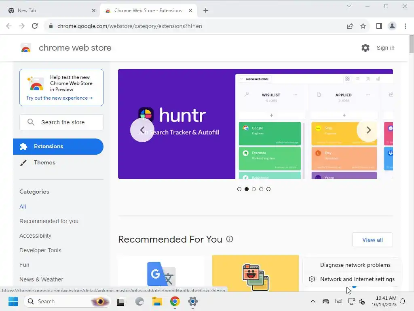Open the yellow extension card thumbnail
Screen dimensions: 414x311
tap(256, 273)
